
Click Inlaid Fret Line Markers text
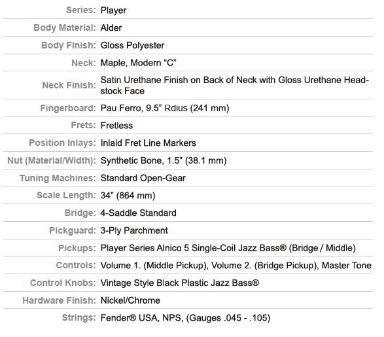[x=148, y=143]
